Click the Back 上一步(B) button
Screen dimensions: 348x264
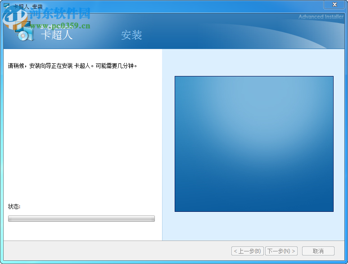click(x=248, y=251)
